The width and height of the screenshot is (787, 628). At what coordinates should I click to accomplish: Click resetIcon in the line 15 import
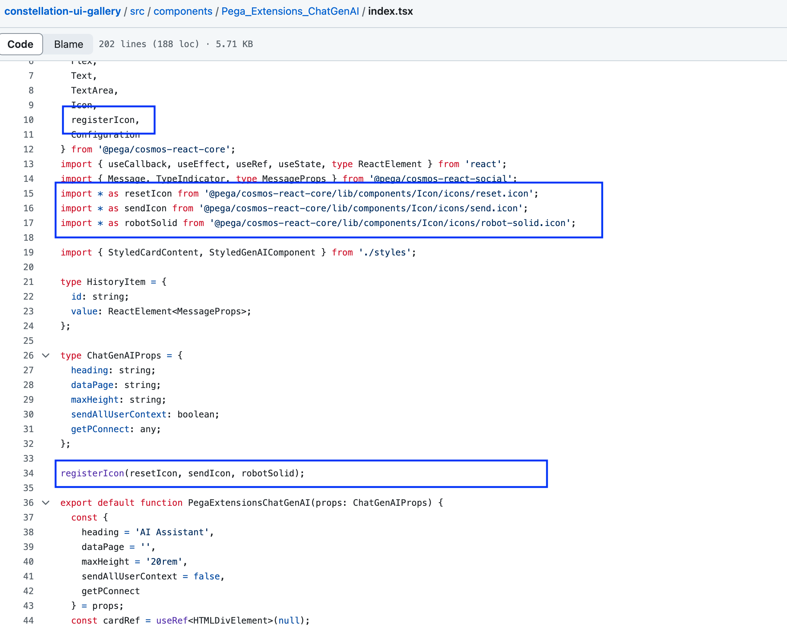click(x=148, y=194)
